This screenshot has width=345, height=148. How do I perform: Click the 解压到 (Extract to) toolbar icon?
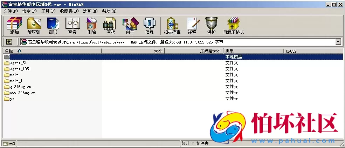click(x=34, y=26)
